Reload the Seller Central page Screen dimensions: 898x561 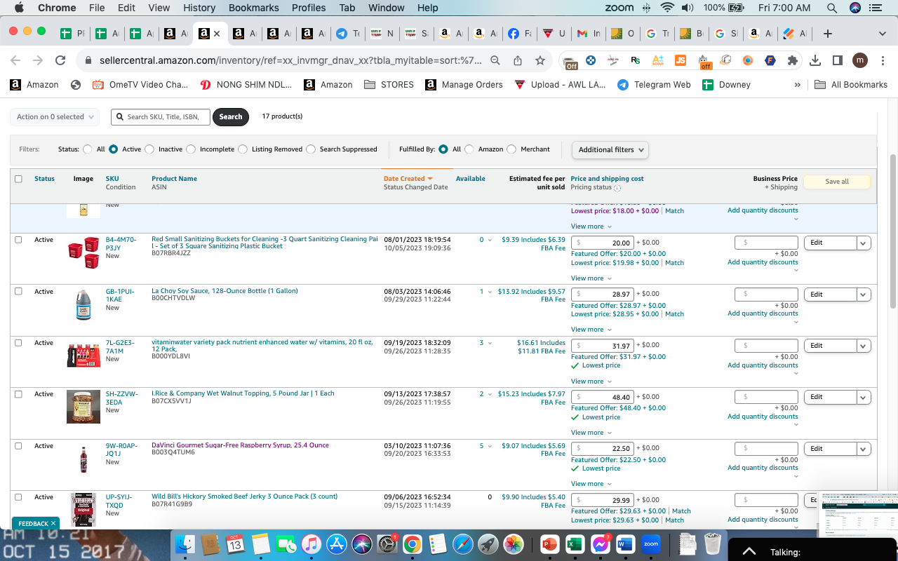[60, 60]
